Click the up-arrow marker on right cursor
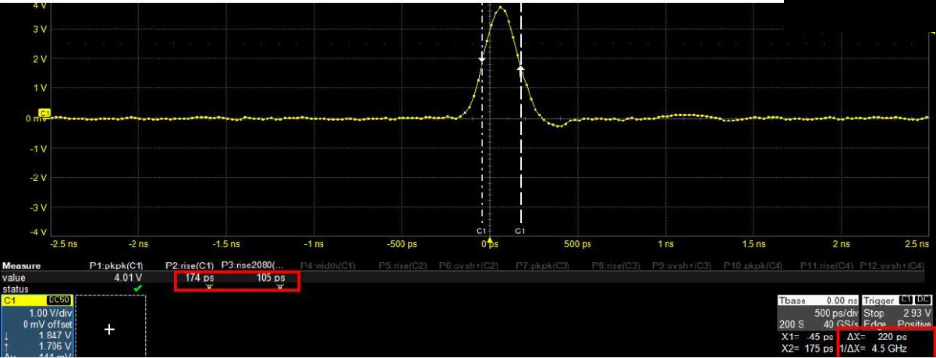 [x=521, y=69]
